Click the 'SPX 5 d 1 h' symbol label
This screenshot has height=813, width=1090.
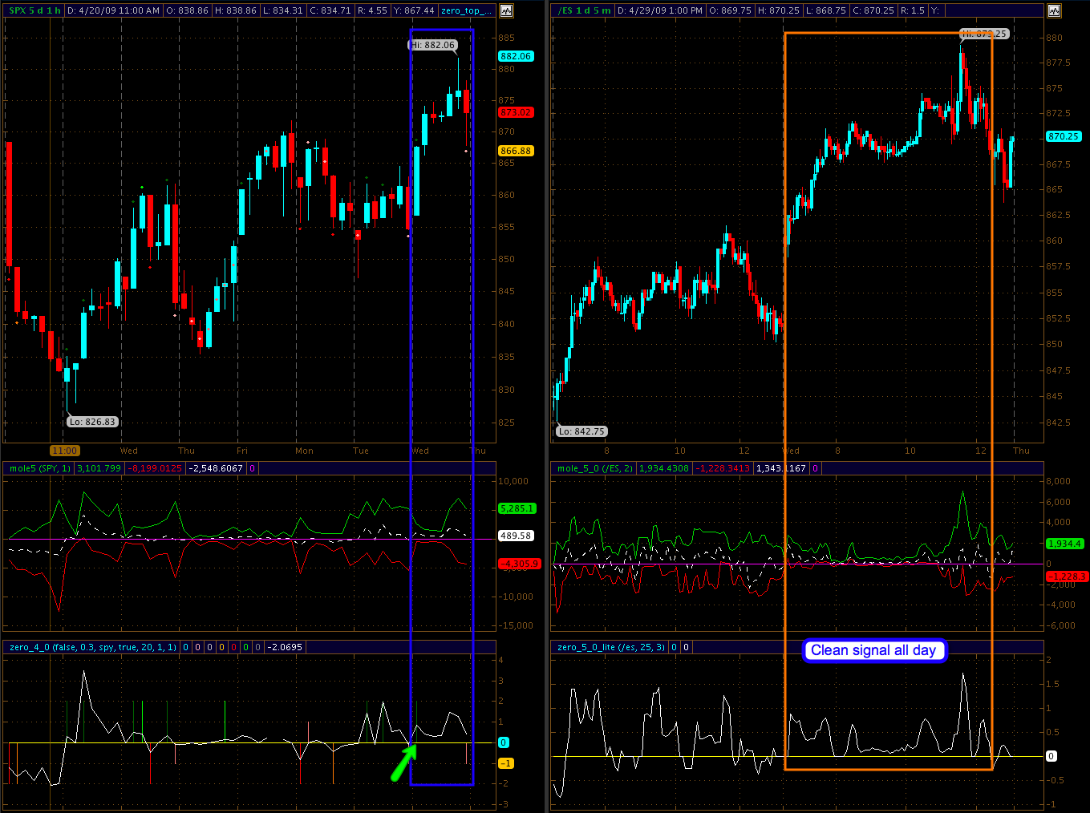[34, 10]
